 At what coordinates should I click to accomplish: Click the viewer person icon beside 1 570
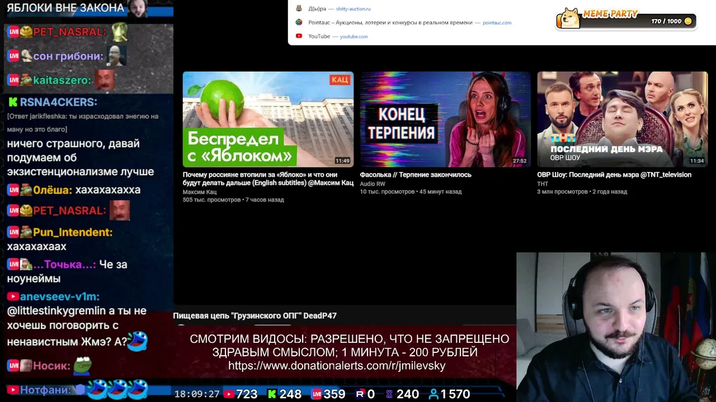(433, 394)
